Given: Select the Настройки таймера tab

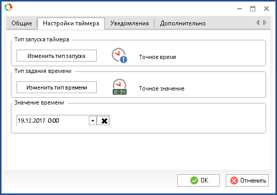Looking at the screenshot, I should point(71,23).
